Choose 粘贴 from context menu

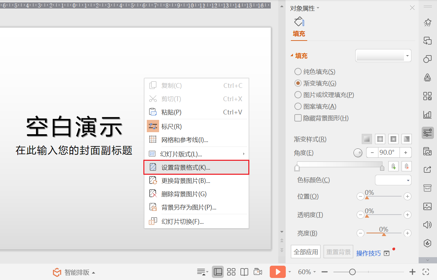click(197, 112)
